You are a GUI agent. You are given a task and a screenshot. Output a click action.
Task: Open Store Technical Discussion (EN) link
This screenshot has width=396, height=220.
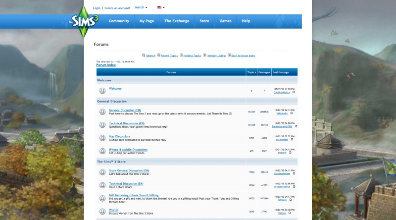point(126,184)
